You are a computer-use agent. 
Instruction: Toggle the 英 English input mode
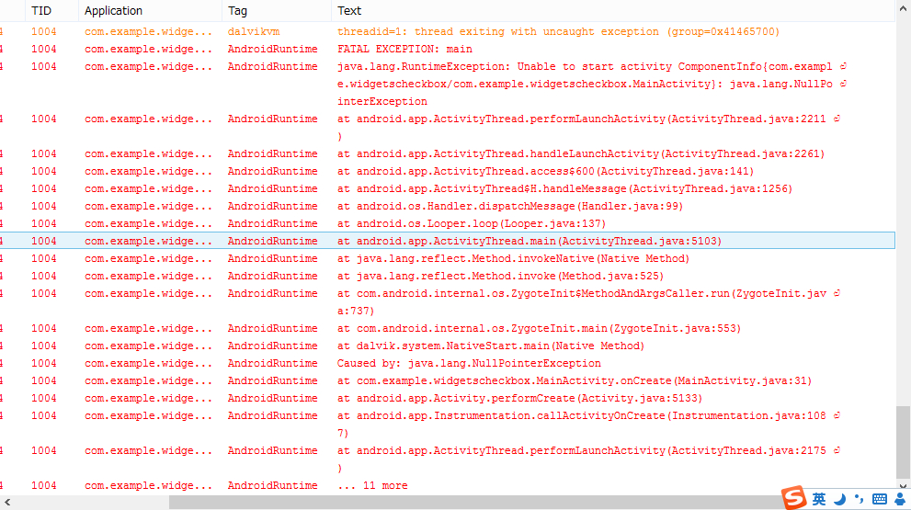tap(818, 499)
